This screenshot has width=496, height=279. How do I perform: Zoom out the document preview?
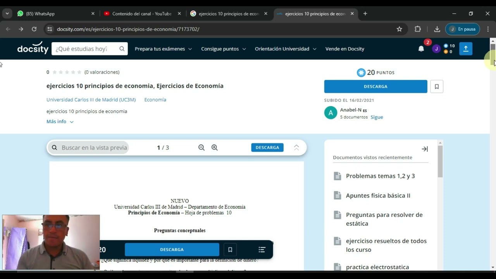[x=201, y=148]
